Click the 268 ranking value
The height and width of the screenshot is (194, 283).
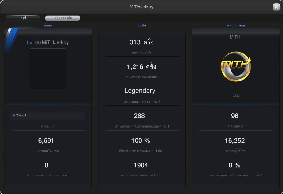pyautogui.click(x=139, y=116)
